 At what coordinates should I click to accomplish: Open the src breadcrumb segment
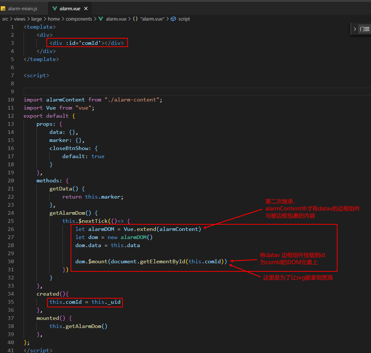click(x=5, y=19)
